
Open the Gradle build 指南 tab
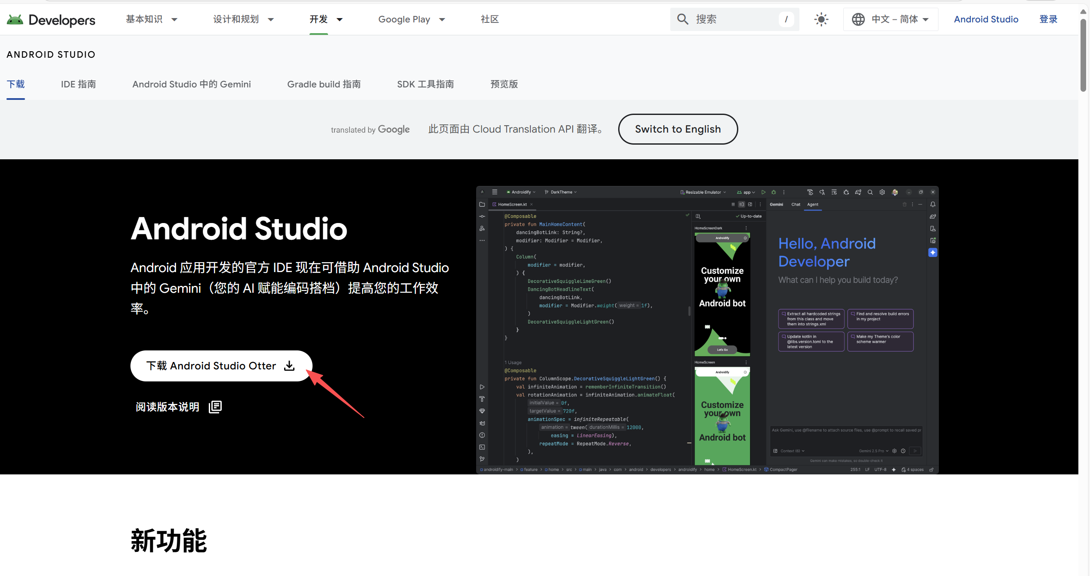(324, 84)
